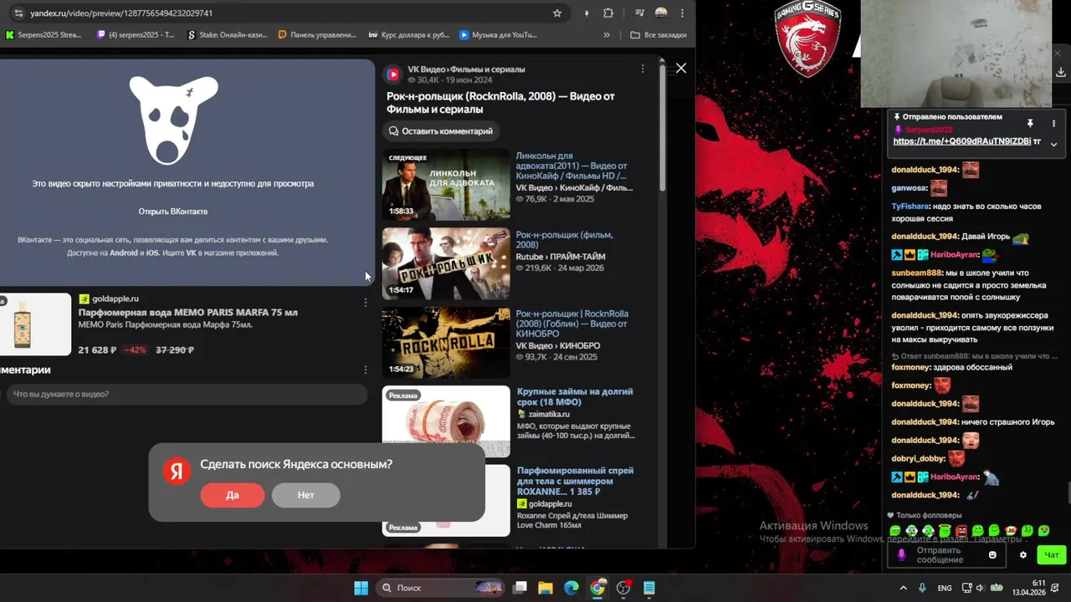
Task: Close the Yandex video preview overlay
Action: (681, 69)
